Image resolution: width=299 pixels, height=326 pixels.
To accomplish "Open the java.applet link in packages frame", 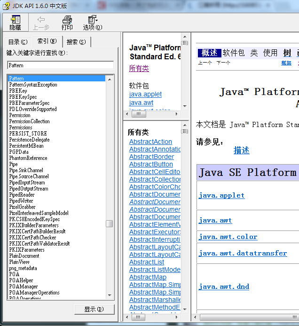I will click(145, 94).
